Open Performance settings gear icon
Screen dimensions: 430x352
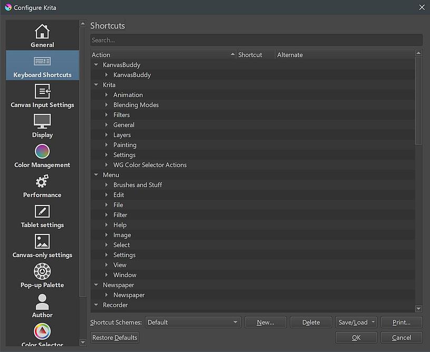42,182
